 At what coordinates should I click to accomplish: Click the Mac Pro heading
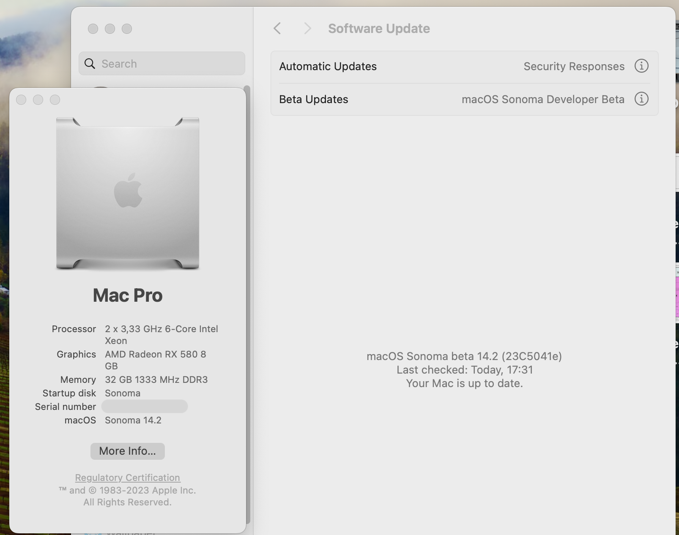[127, 295]
